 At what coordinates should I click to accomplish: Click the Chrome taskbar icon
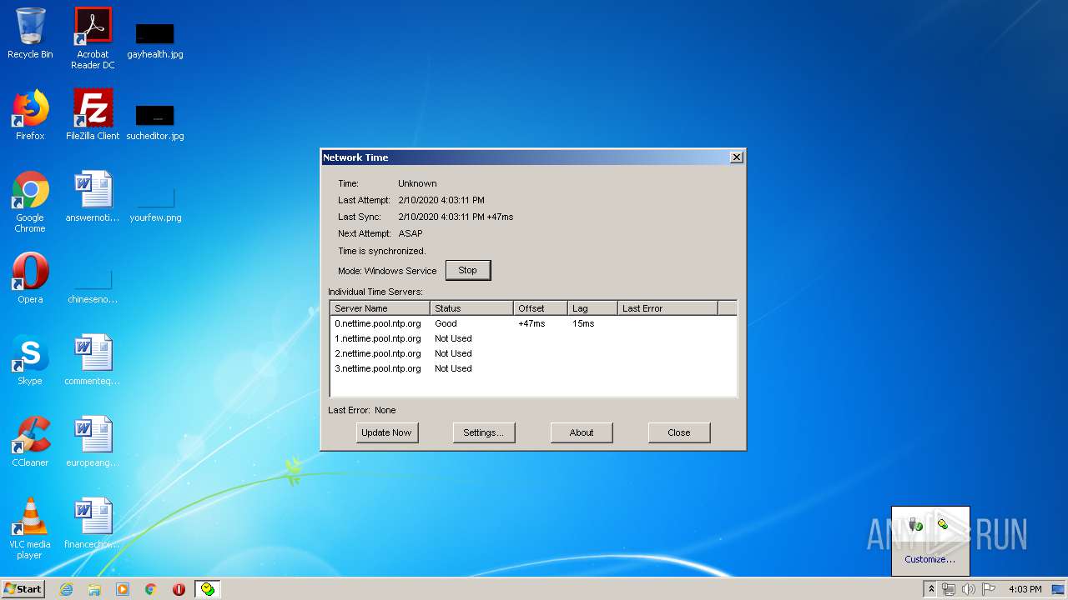pos(151,589)
